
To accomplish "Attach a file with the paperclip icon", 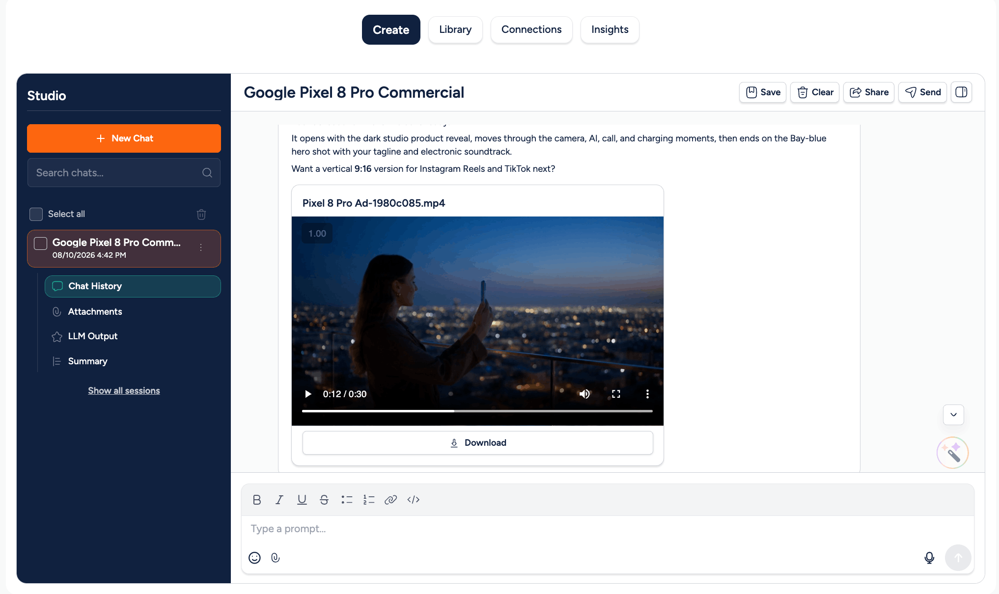I will coord(276,558).
